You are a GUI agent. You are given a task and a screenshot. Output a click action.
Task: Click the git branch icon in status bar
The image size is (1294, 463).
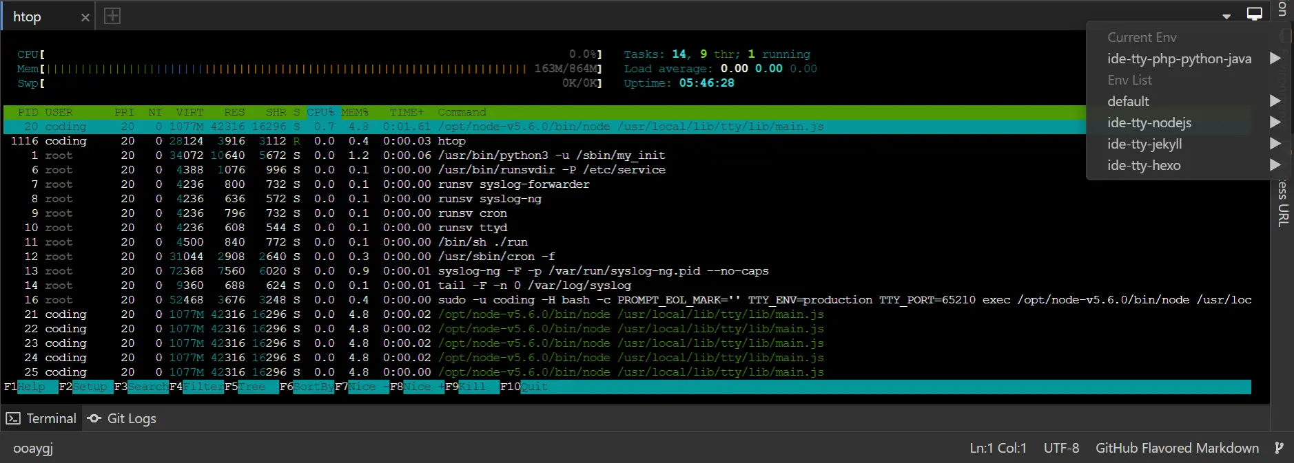point(1279,448)
